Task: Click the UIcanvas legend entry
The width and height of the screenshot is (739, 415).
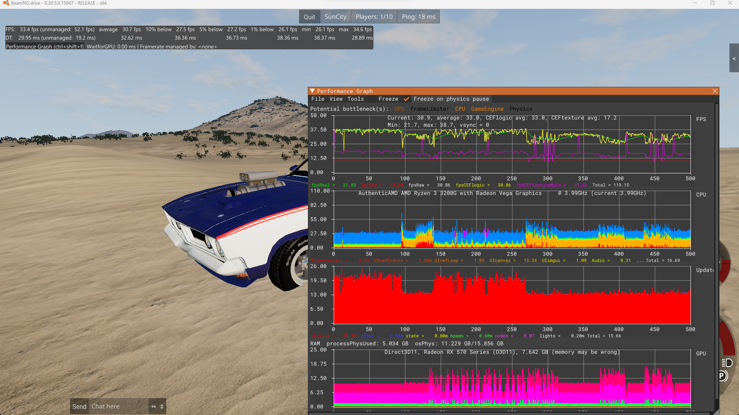Action: [x=513, y=261]
